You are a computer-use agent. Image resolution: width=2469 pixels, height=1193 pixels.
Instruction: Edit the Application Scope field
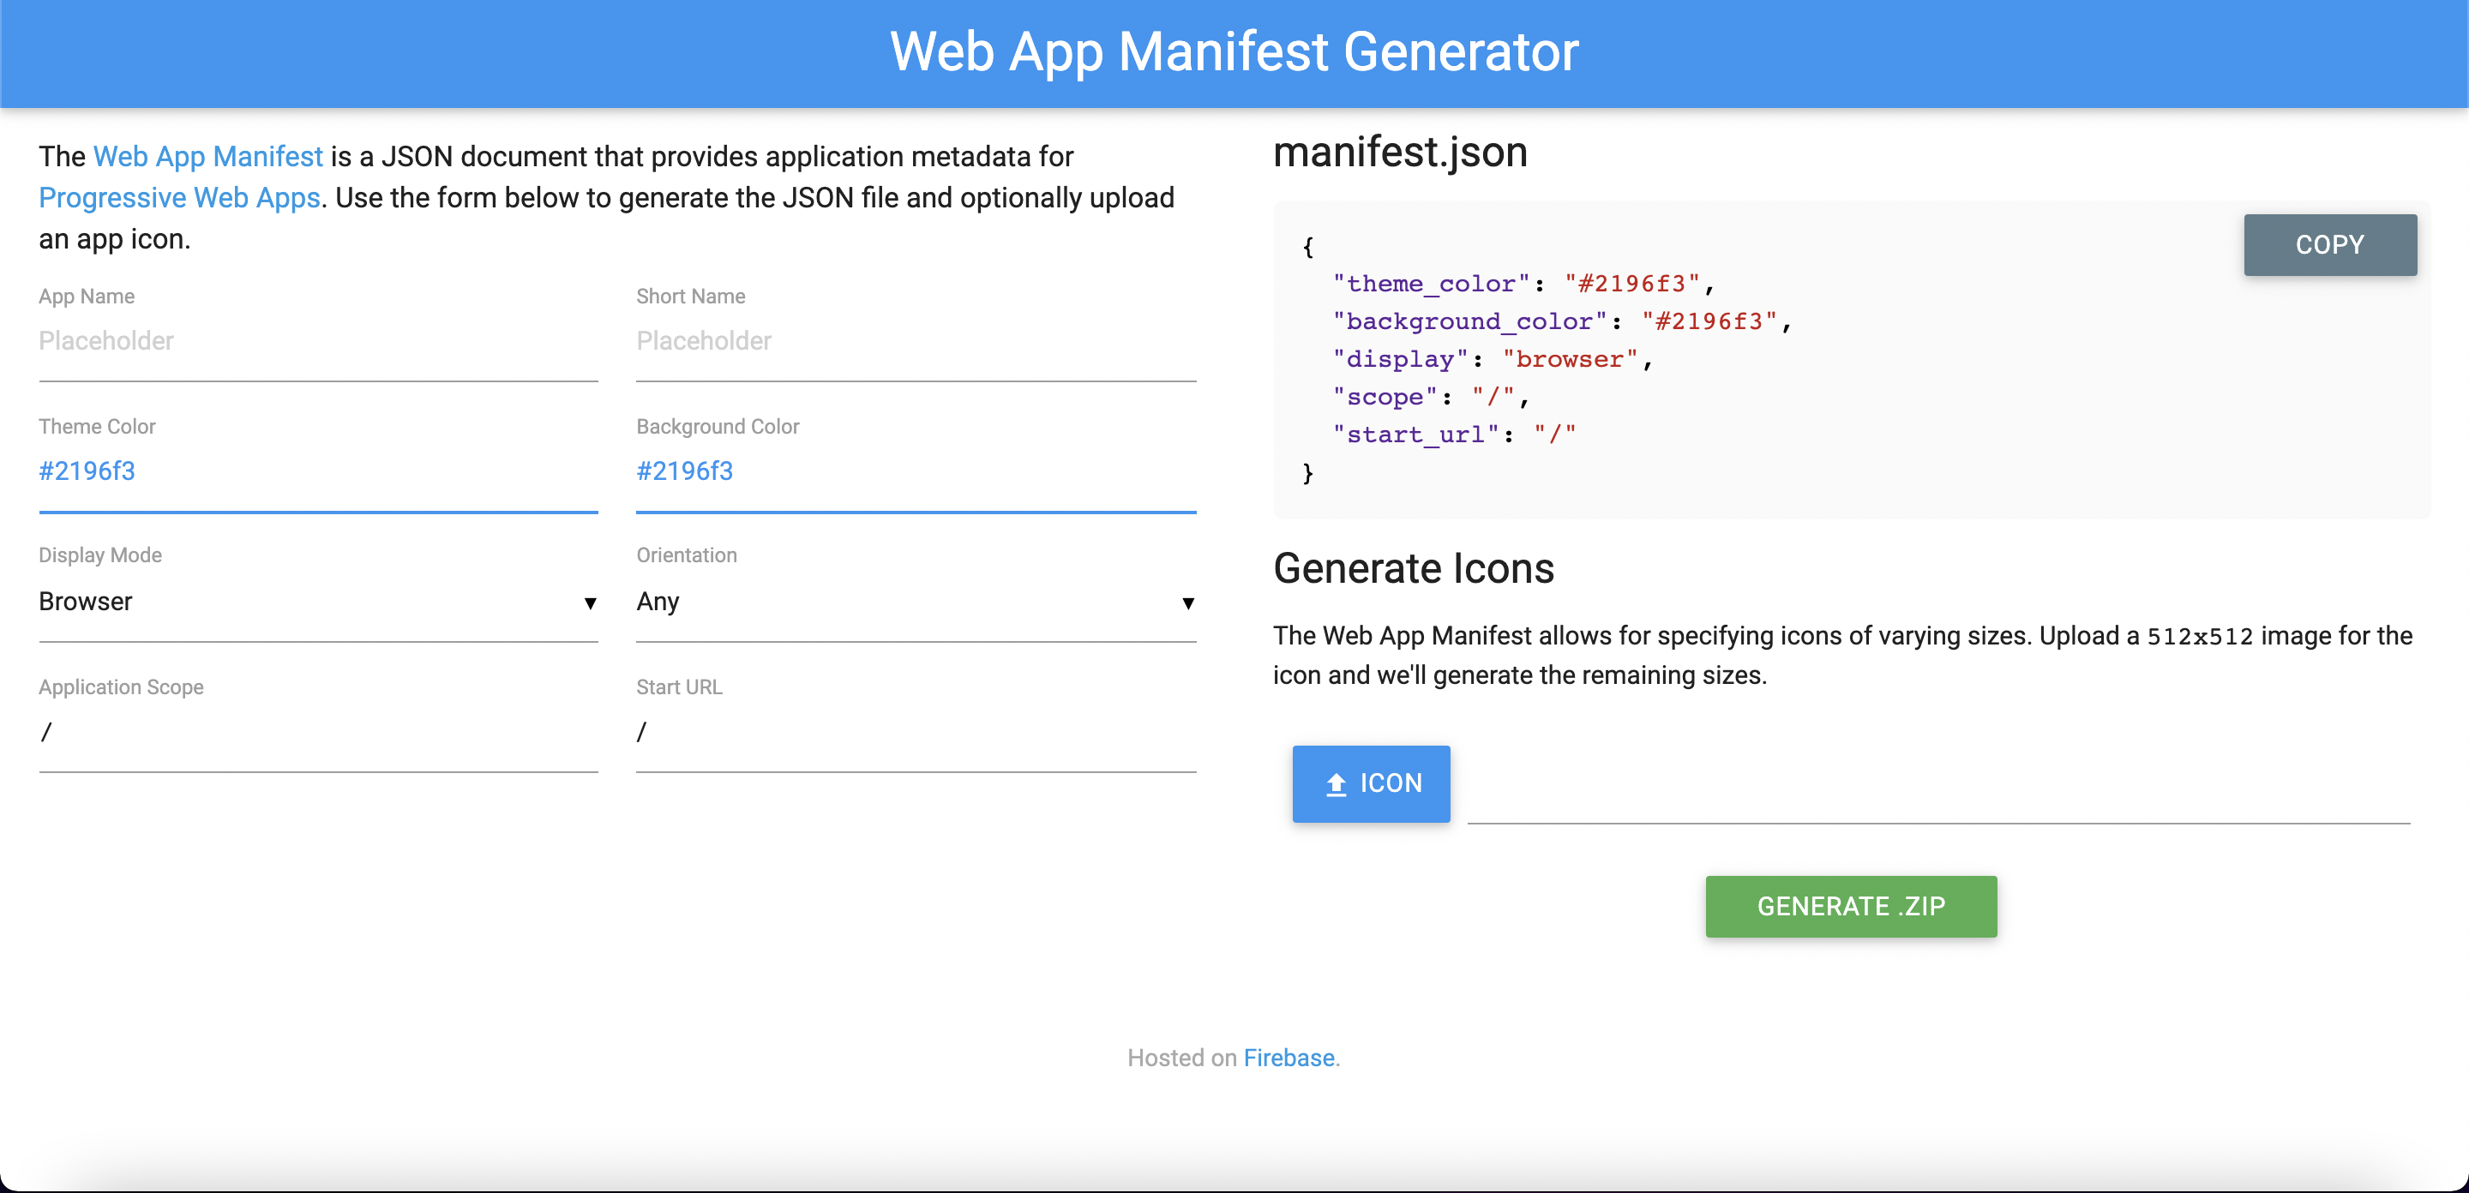click(x=318, y=733)
